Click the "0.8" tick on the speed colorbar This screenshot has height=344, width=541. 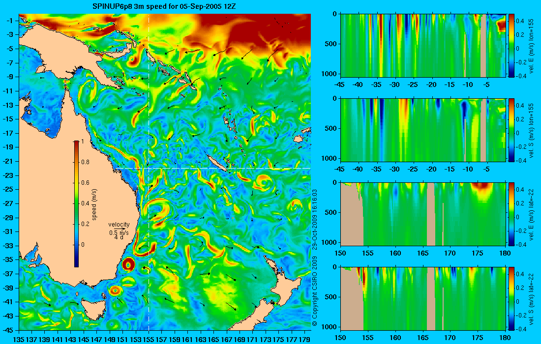(x=85, y=162)
